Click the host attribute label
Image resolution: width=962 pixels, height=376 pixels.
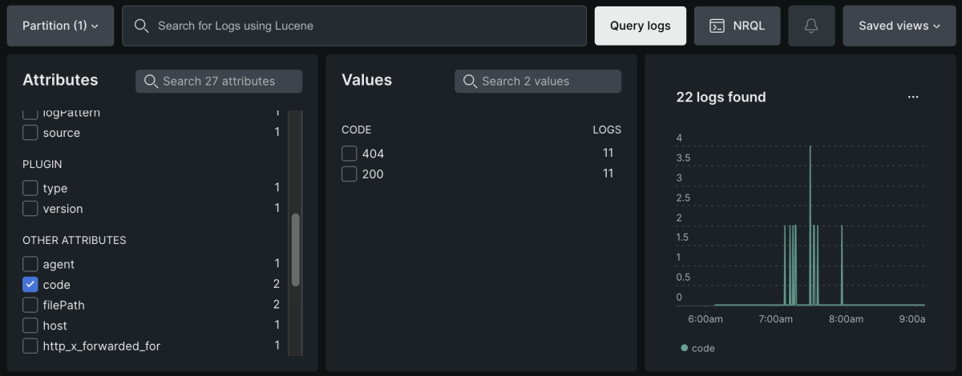point(55,326)
